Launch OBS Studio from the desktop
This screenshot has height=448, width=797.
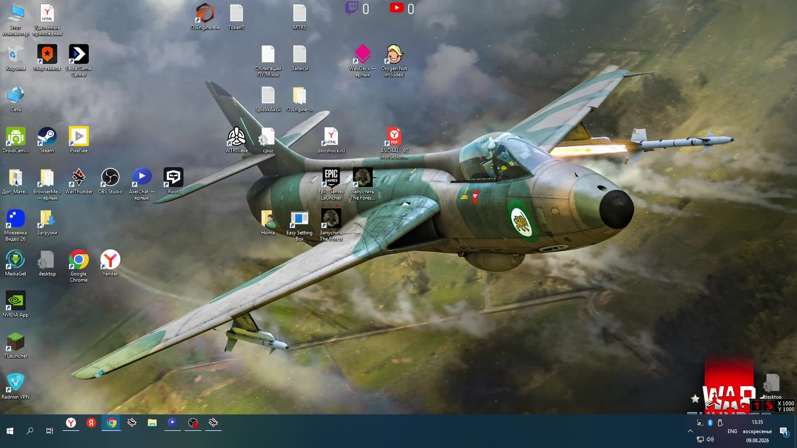click(110, 181)
